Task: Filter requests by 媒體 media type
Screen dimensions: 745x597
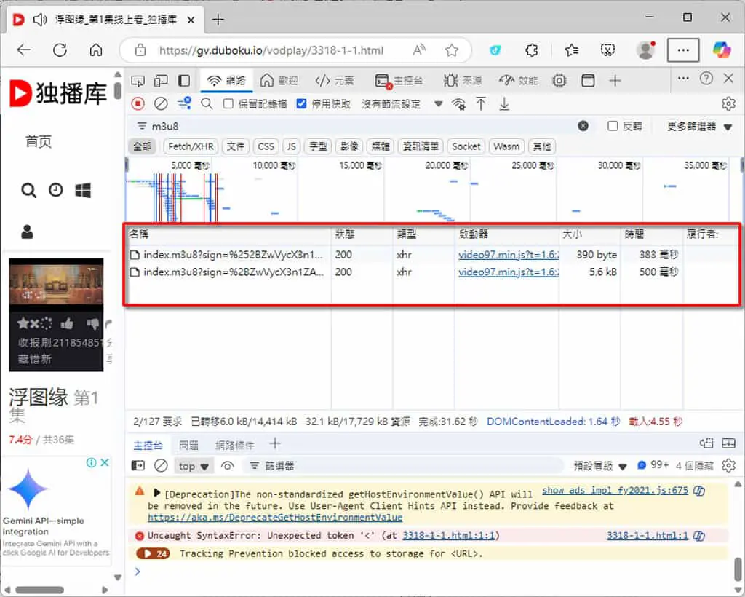Action: click(x=380, y=146)
